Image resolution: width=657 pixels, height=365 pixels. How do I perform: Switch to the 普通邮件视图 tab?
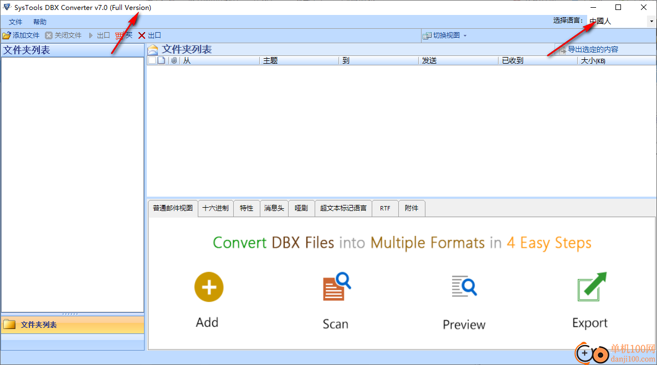173,208
